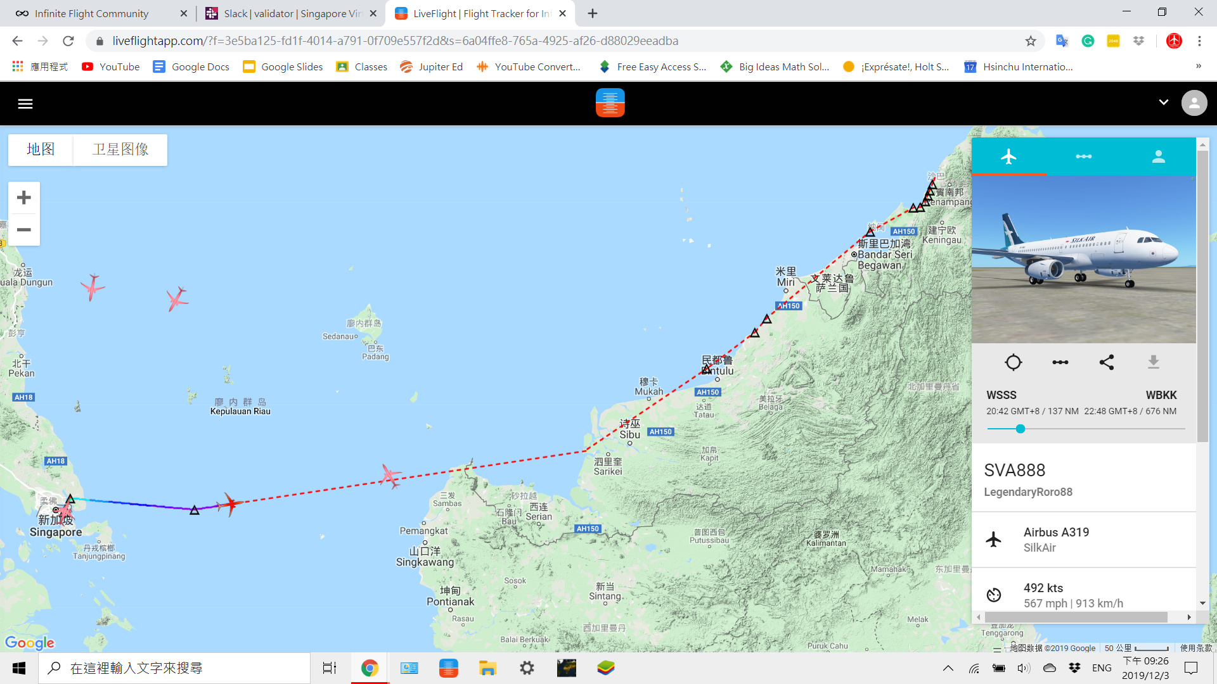Switch map to satellite imagery view
This screenshot has width=1217, height=684.
point(120,149)
